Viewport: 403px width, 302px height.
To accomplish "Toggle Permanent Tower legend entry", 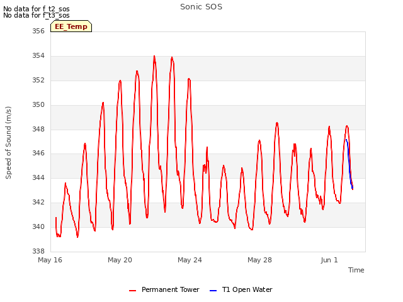I will 164,289.
